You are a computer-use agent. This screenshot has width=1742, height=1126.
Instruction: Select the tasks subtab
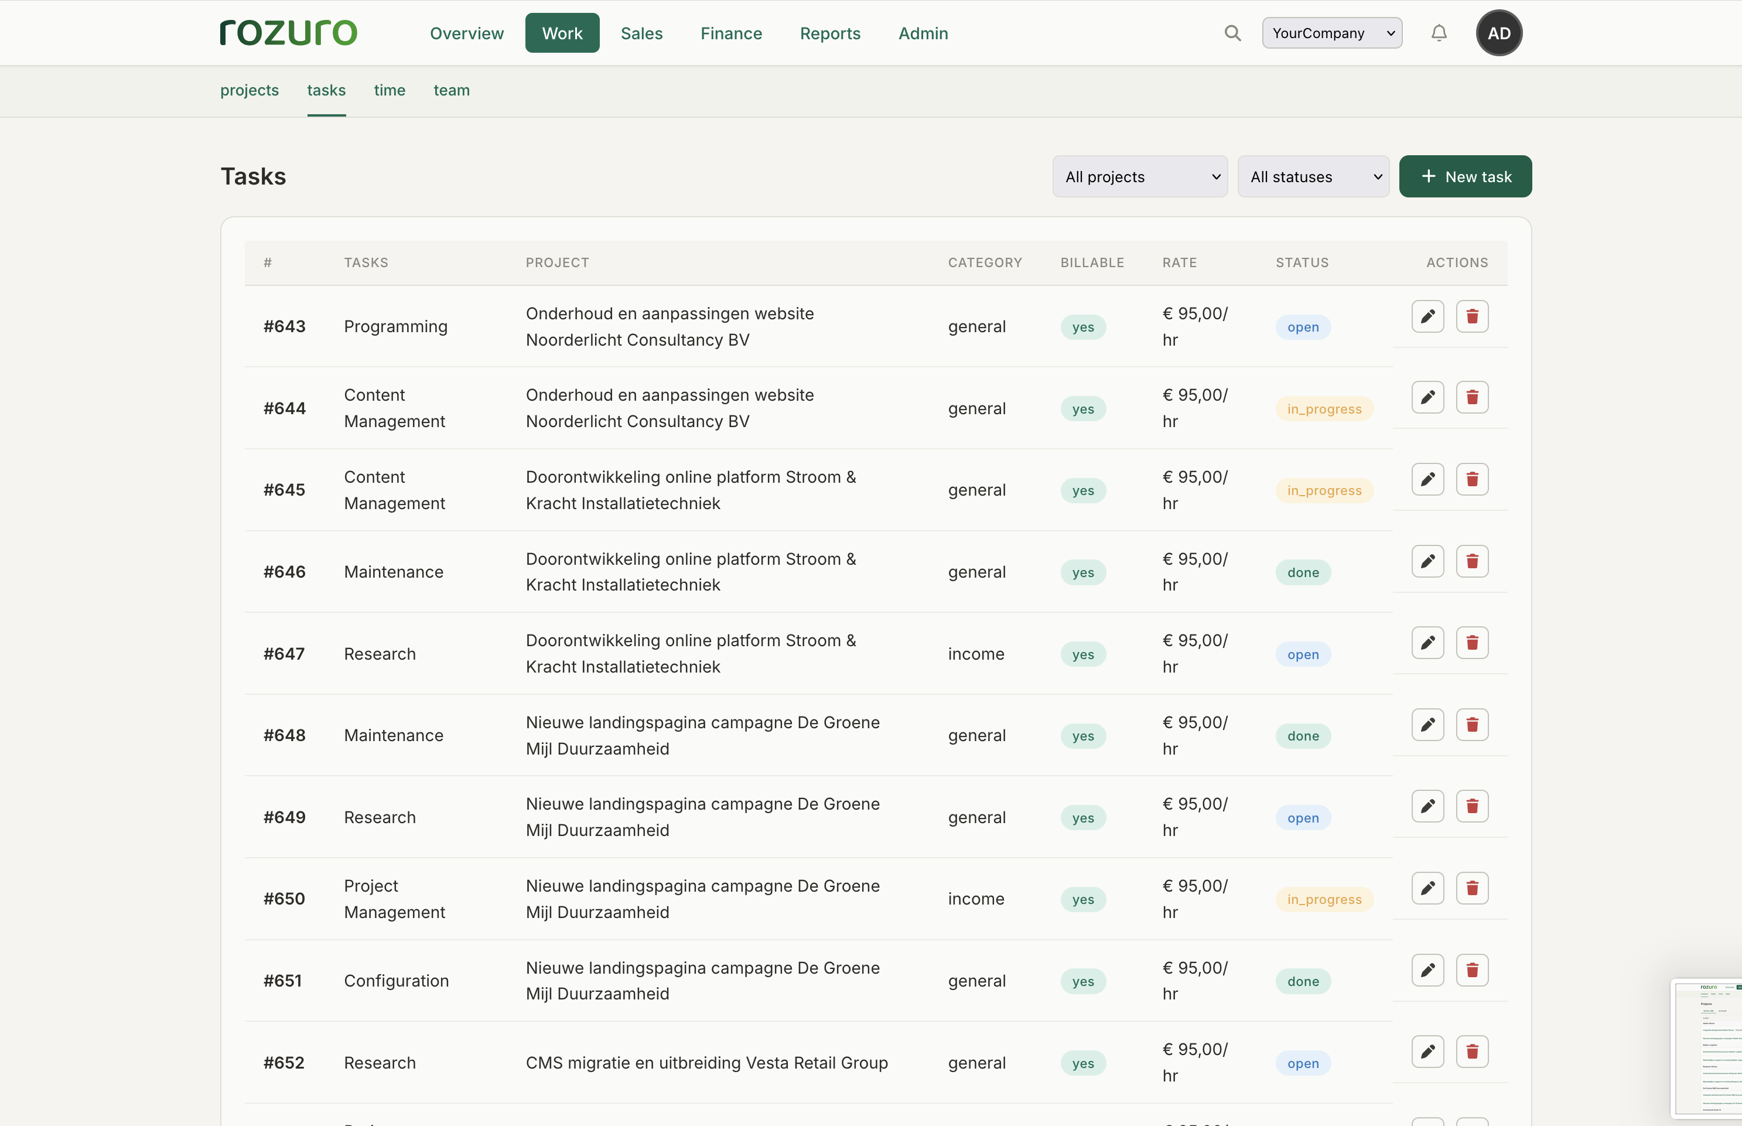pos(326,90)
